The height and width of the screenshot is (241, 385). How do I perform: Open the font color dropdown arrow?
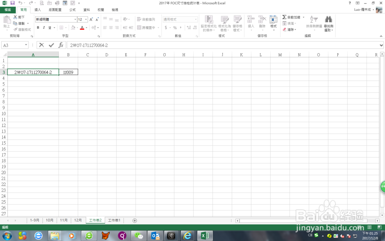point(86,27)
